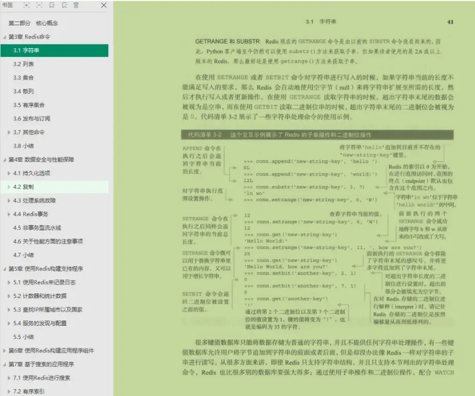This screenshot has height=396, width=475.
Task: Collapse the 第7章 基于搜索的应用程序 chapter
Action: [5, 364]
